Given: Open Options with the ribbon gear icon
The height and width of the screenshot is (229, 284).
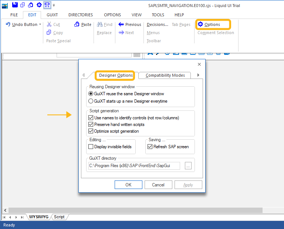Looking at the screenshot, I should (x=200, y=24).
